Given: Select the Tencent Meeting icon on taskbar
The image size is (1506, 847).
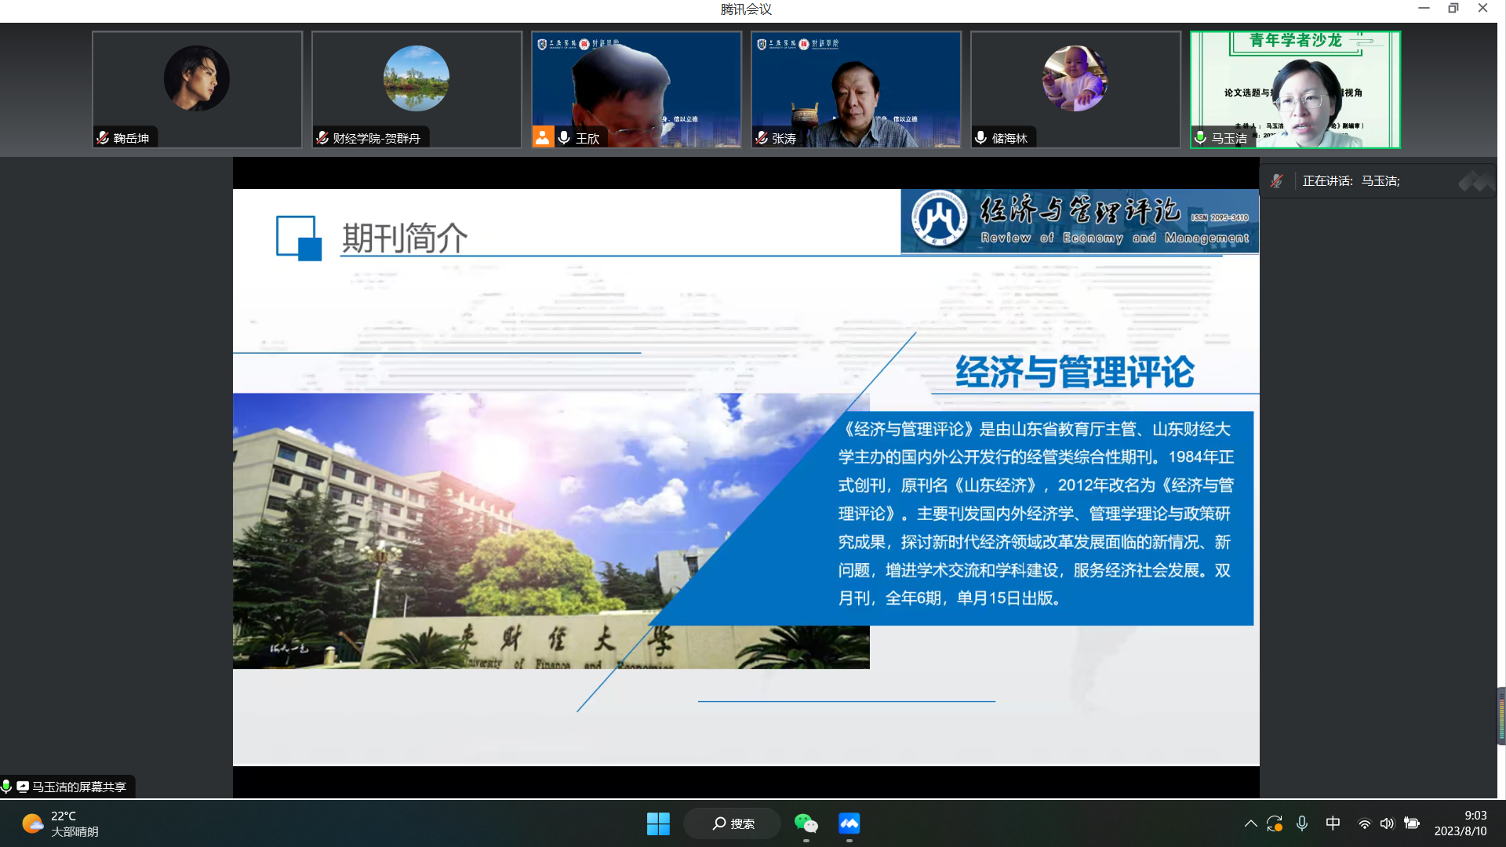Looking at the screenshot, I should 849,823.
